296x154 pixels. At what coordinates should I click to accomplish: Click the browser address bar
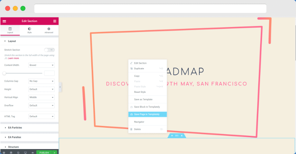click(150, 8)
